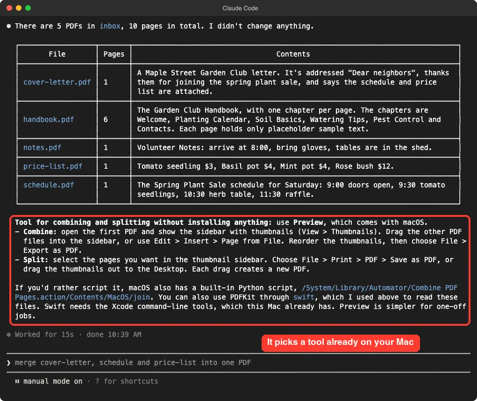The height and width of the screenshot is (401, 477).
Task: Click the '? for shortcuts' hint
Action: tap(127, 381)
